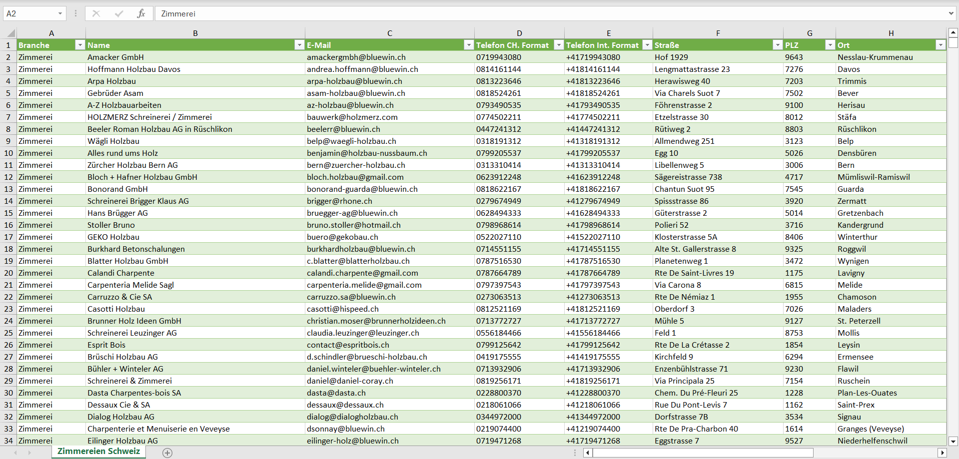Click PLZ cell 3534
The image size is (959, 459).
click(810, 417)
